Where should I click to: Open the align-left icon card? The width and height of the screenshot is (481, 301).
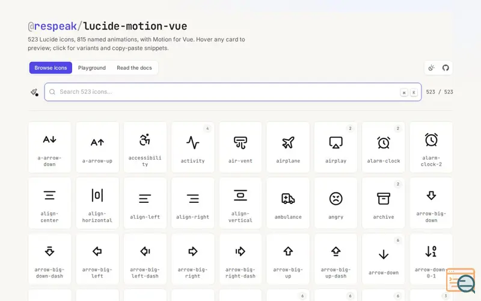coord(145,203)
